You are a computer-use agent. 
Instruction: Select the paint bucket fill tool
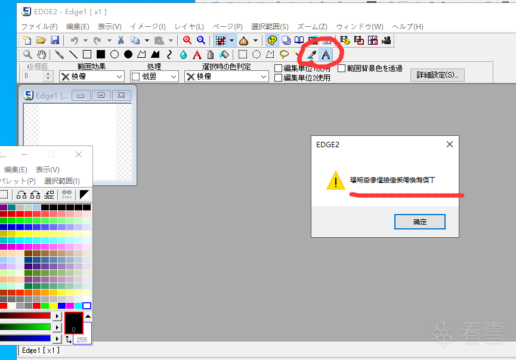tap(224, 55)
